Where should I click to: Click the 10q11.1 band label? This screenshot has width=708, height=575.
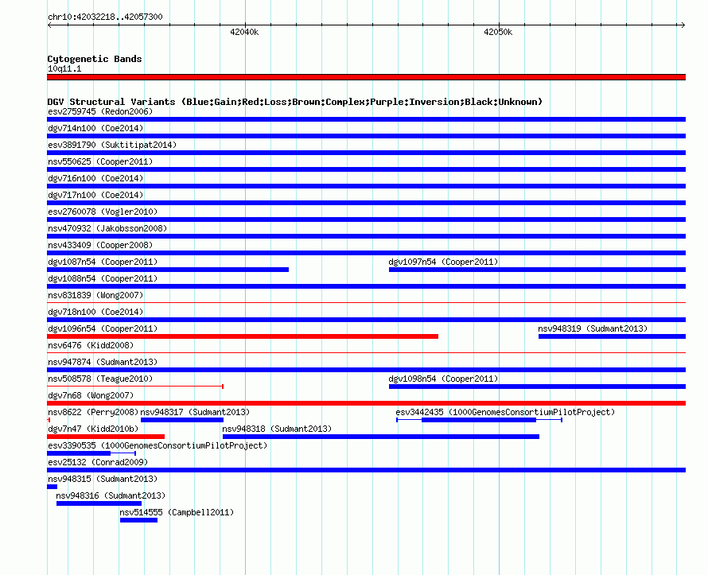(x=64, y=68)
